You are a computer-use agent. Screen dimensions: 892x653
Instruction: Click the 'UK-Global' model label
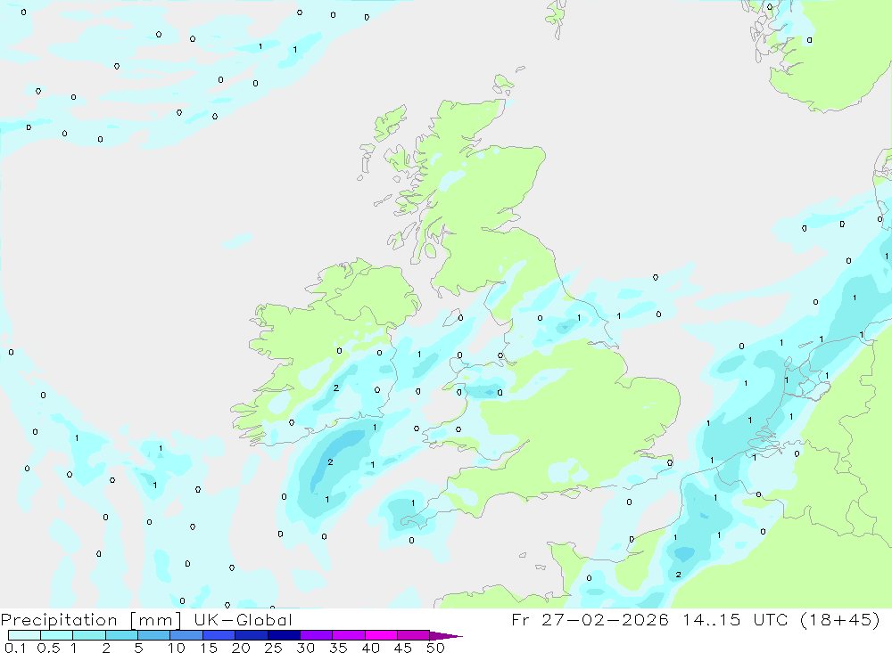(x=243, y=620)
